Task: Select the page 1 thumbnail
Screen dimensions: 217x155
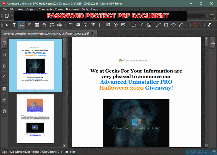Action: click(x=35, y=65)
